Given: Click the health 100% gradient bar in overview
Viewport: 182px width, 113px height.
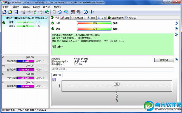Looking at the screenshot, I should pos(94,29).
